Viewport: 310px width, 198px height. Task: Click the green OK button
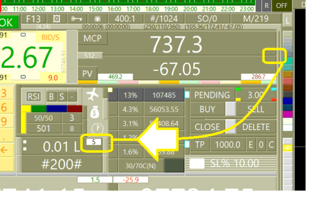click(9, 22)
